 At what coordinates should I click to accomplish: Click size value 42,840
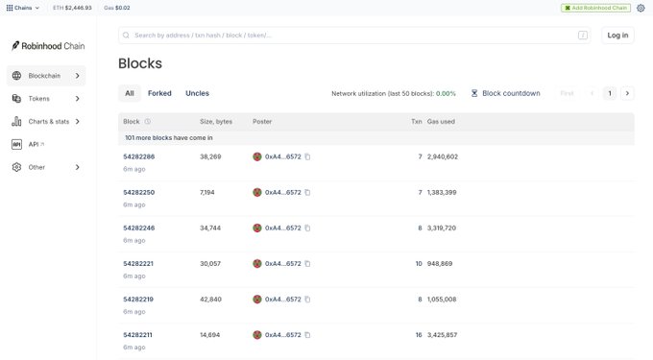210,300
